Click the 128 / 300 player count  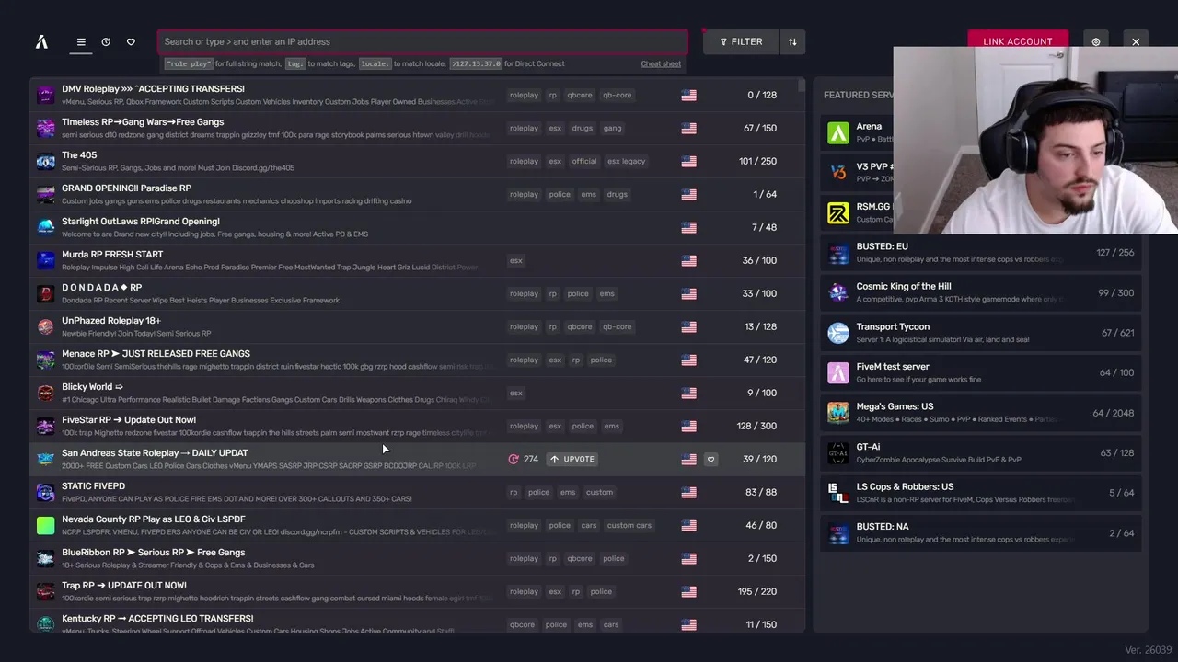[756, 426]
